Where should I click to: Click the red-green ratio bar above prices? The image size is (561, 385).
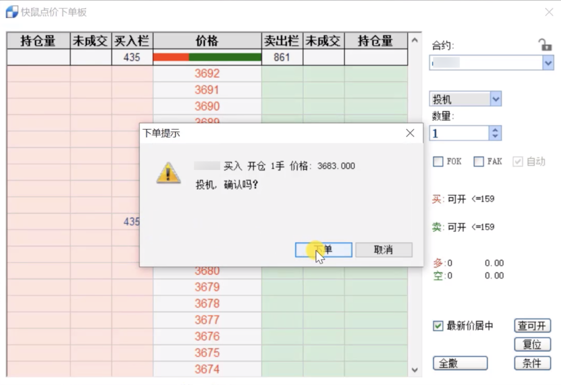(207, 57)
